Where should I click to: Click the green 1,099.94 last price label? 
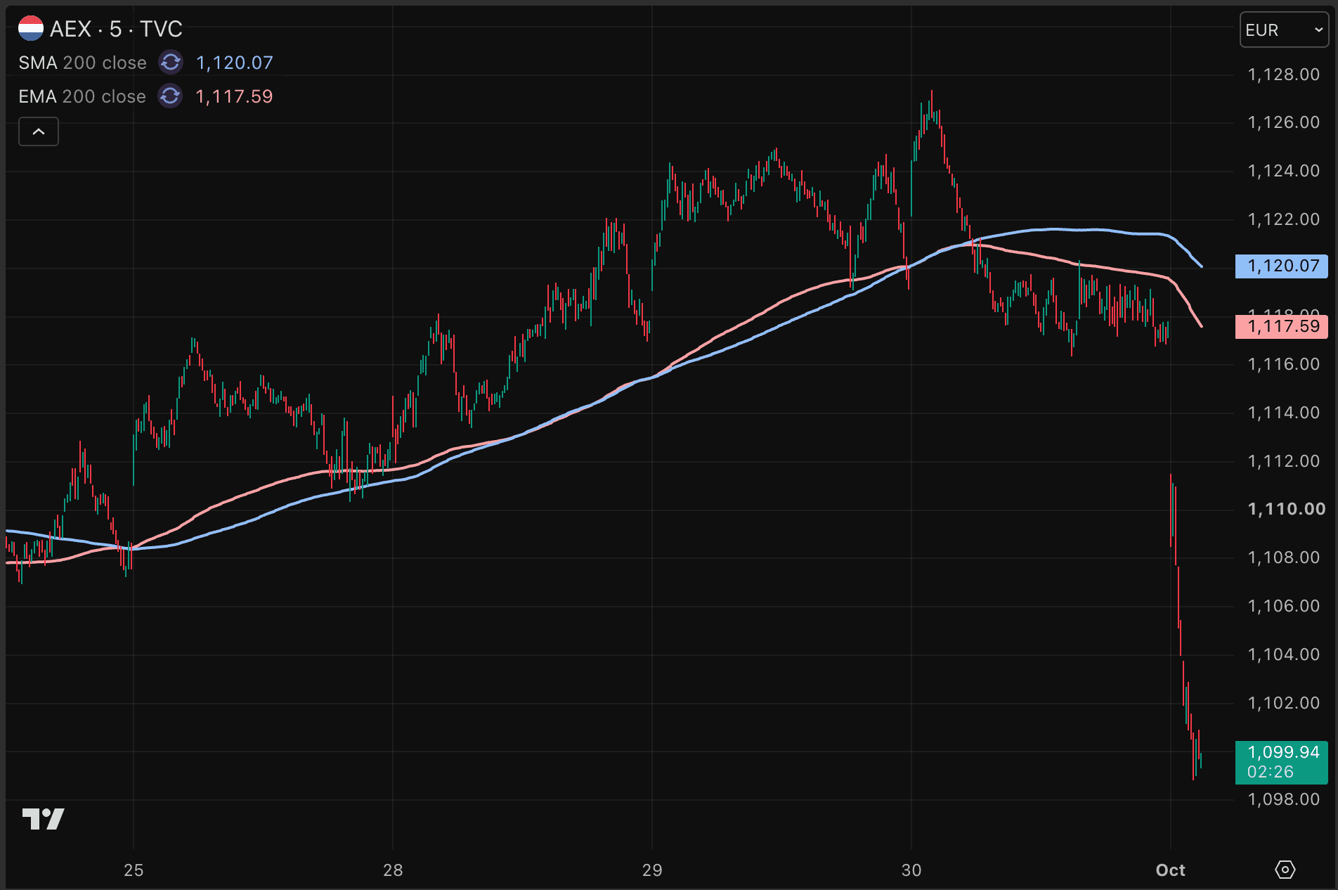tap(1282, 762)
